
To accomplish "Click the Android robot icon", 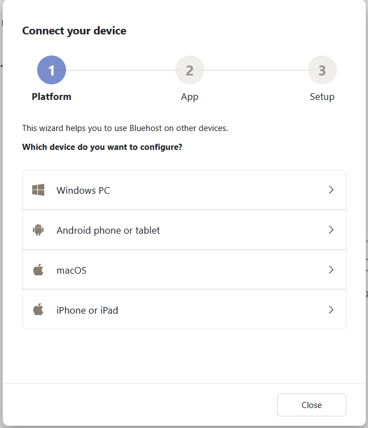I will click(x=38, y=230).
